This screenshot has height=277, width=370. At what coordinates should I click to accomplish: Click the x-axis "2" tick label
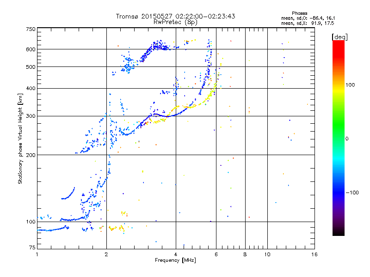[106, 254]
